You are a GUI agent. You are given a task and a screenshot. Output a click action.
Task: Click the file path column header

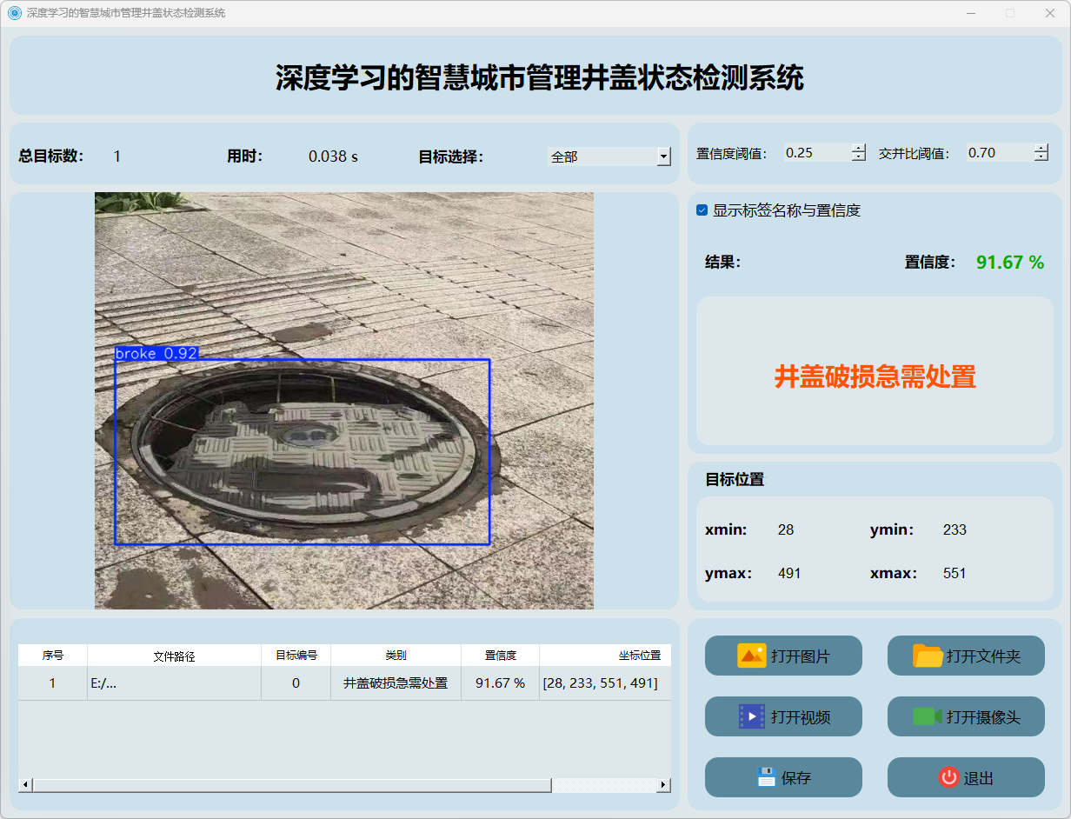point(174,656)
